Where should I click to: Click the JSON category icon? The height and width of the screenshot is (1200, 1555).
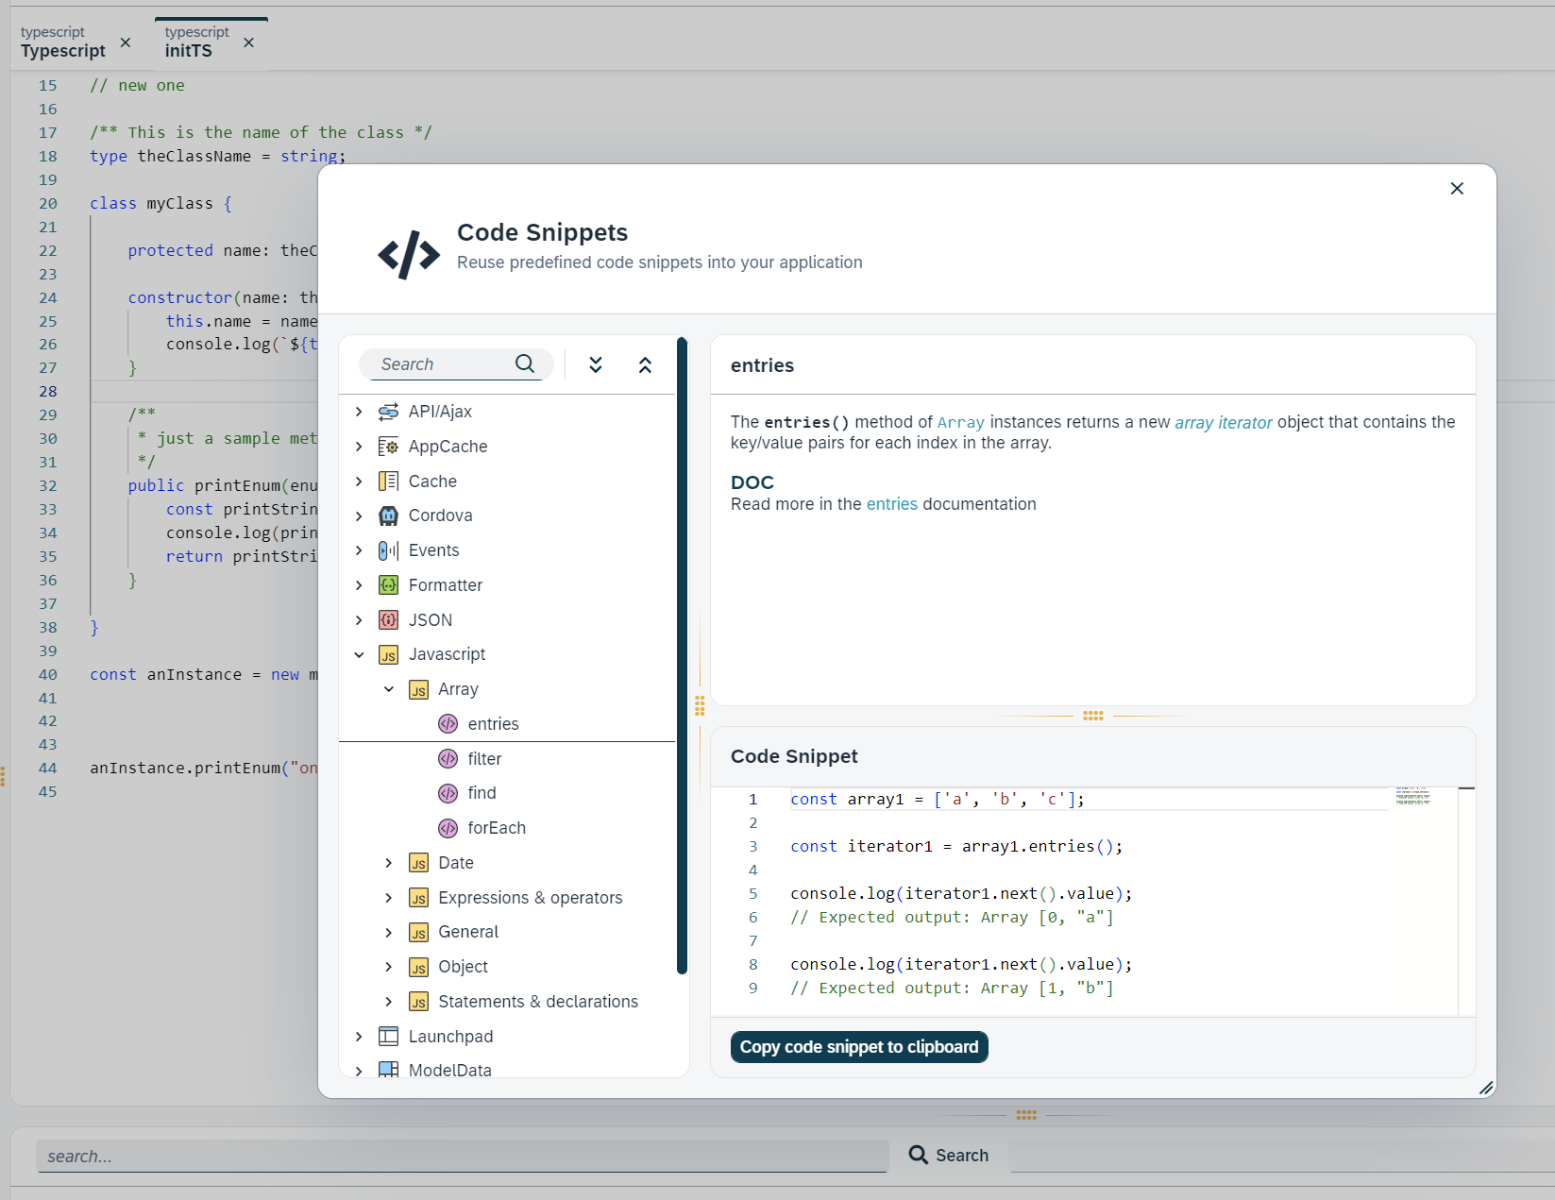[x=388, y=620]
